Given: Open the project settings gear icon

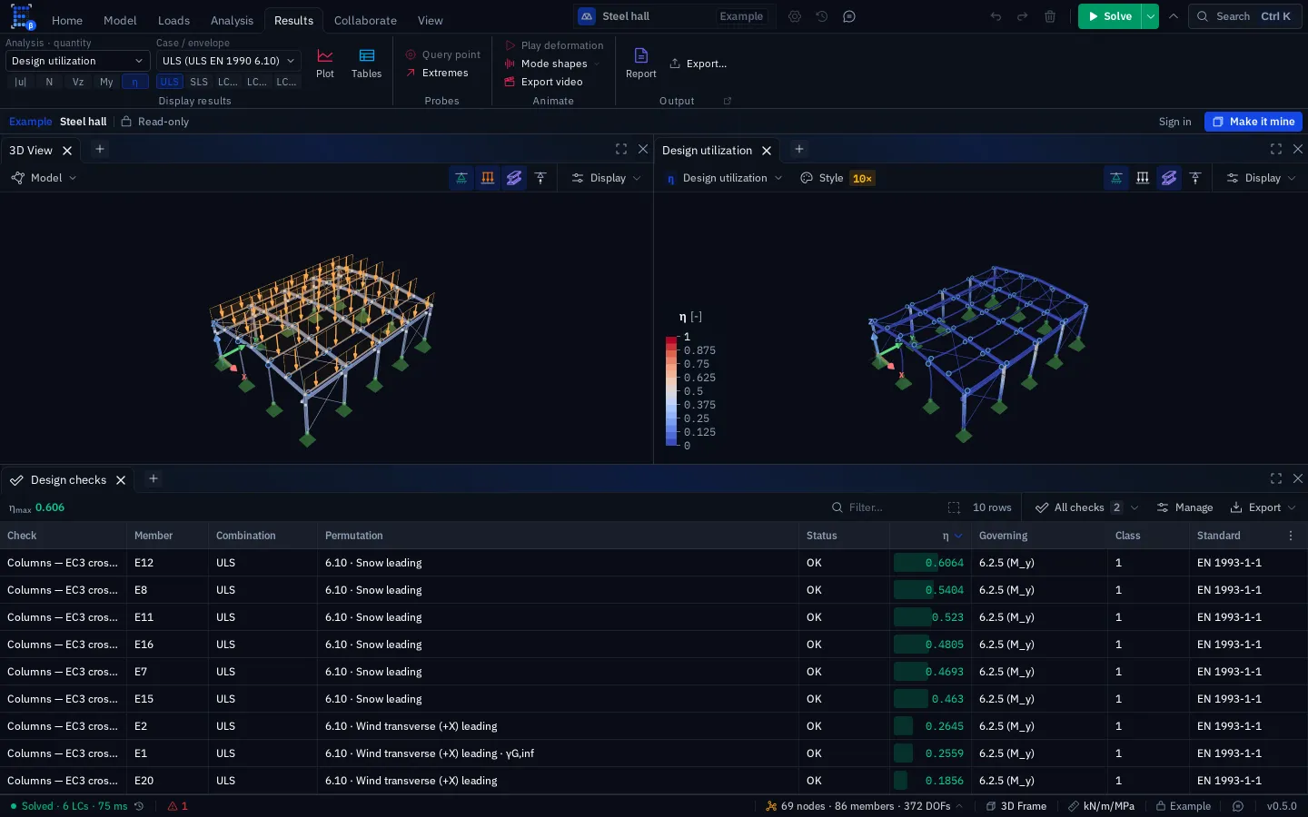Looking at the screenshot, I should (795, 16).
